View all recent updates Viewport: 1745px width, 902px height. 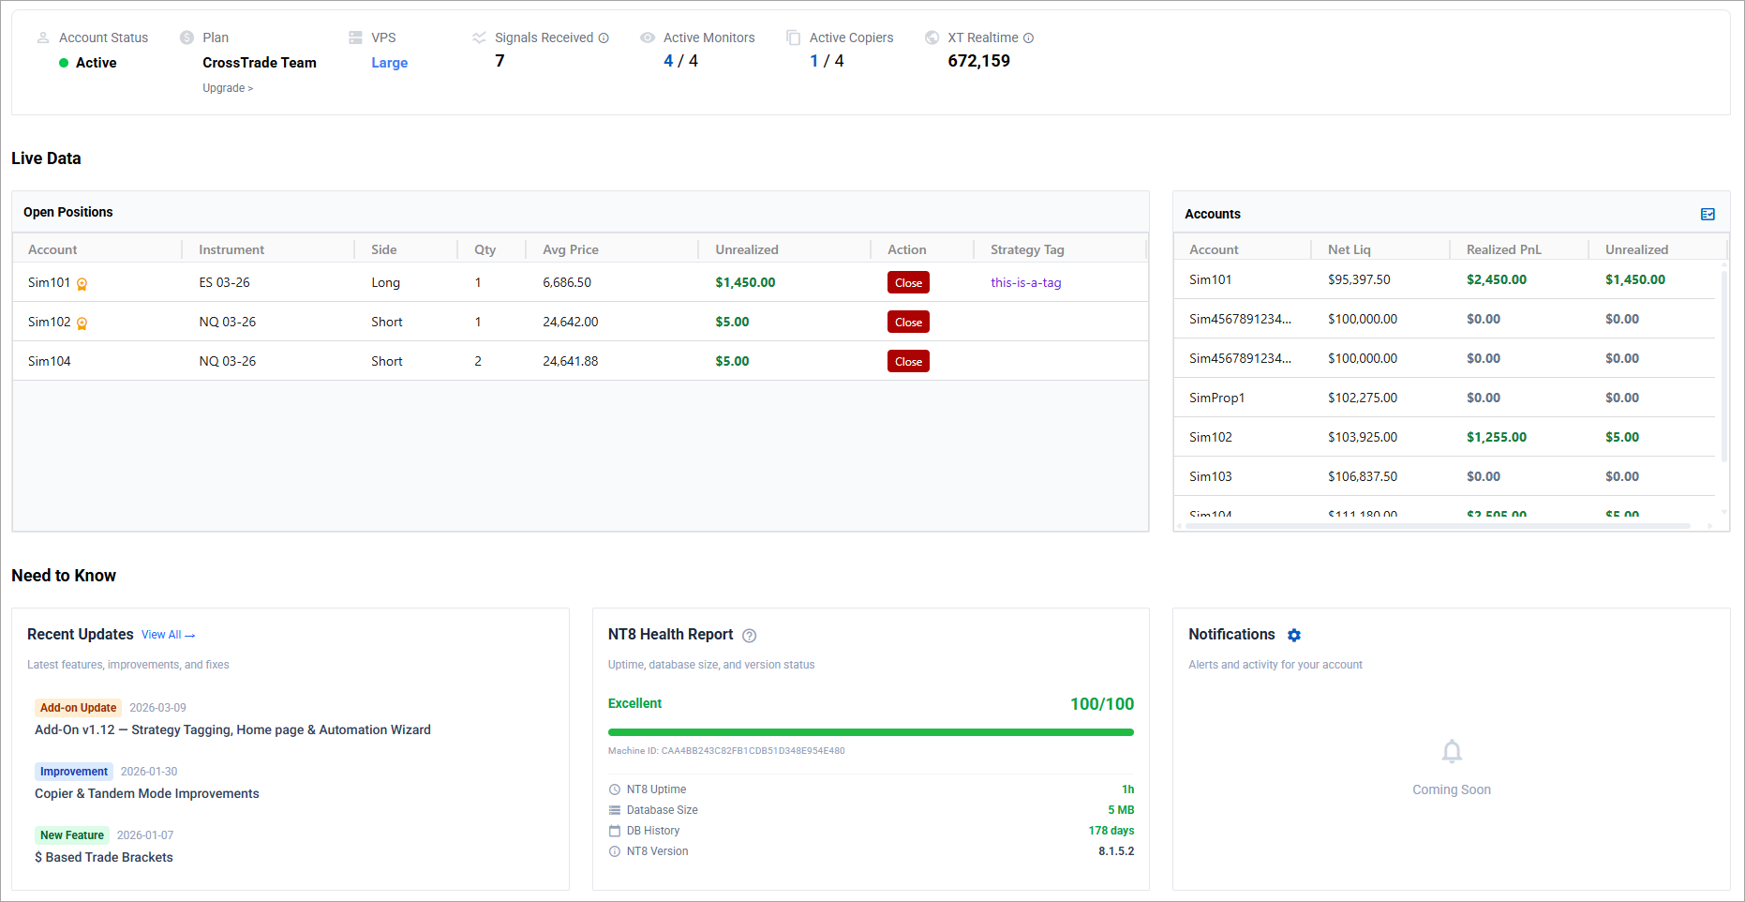pos(168,635)
